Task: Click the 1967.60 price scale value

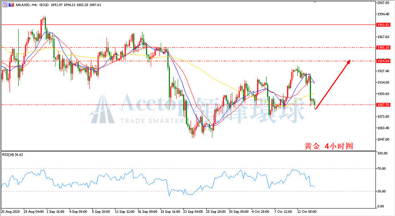Action: pyautogui.click(x=383, y=37)
